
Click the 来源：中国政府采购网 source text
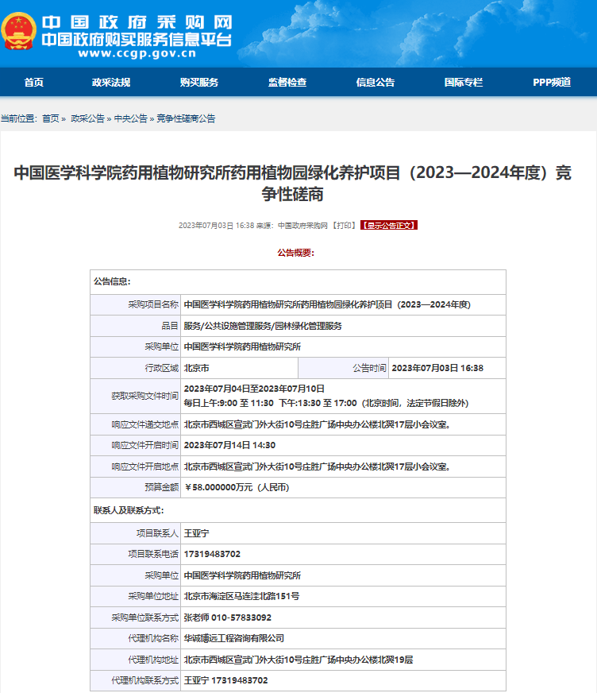292,226
